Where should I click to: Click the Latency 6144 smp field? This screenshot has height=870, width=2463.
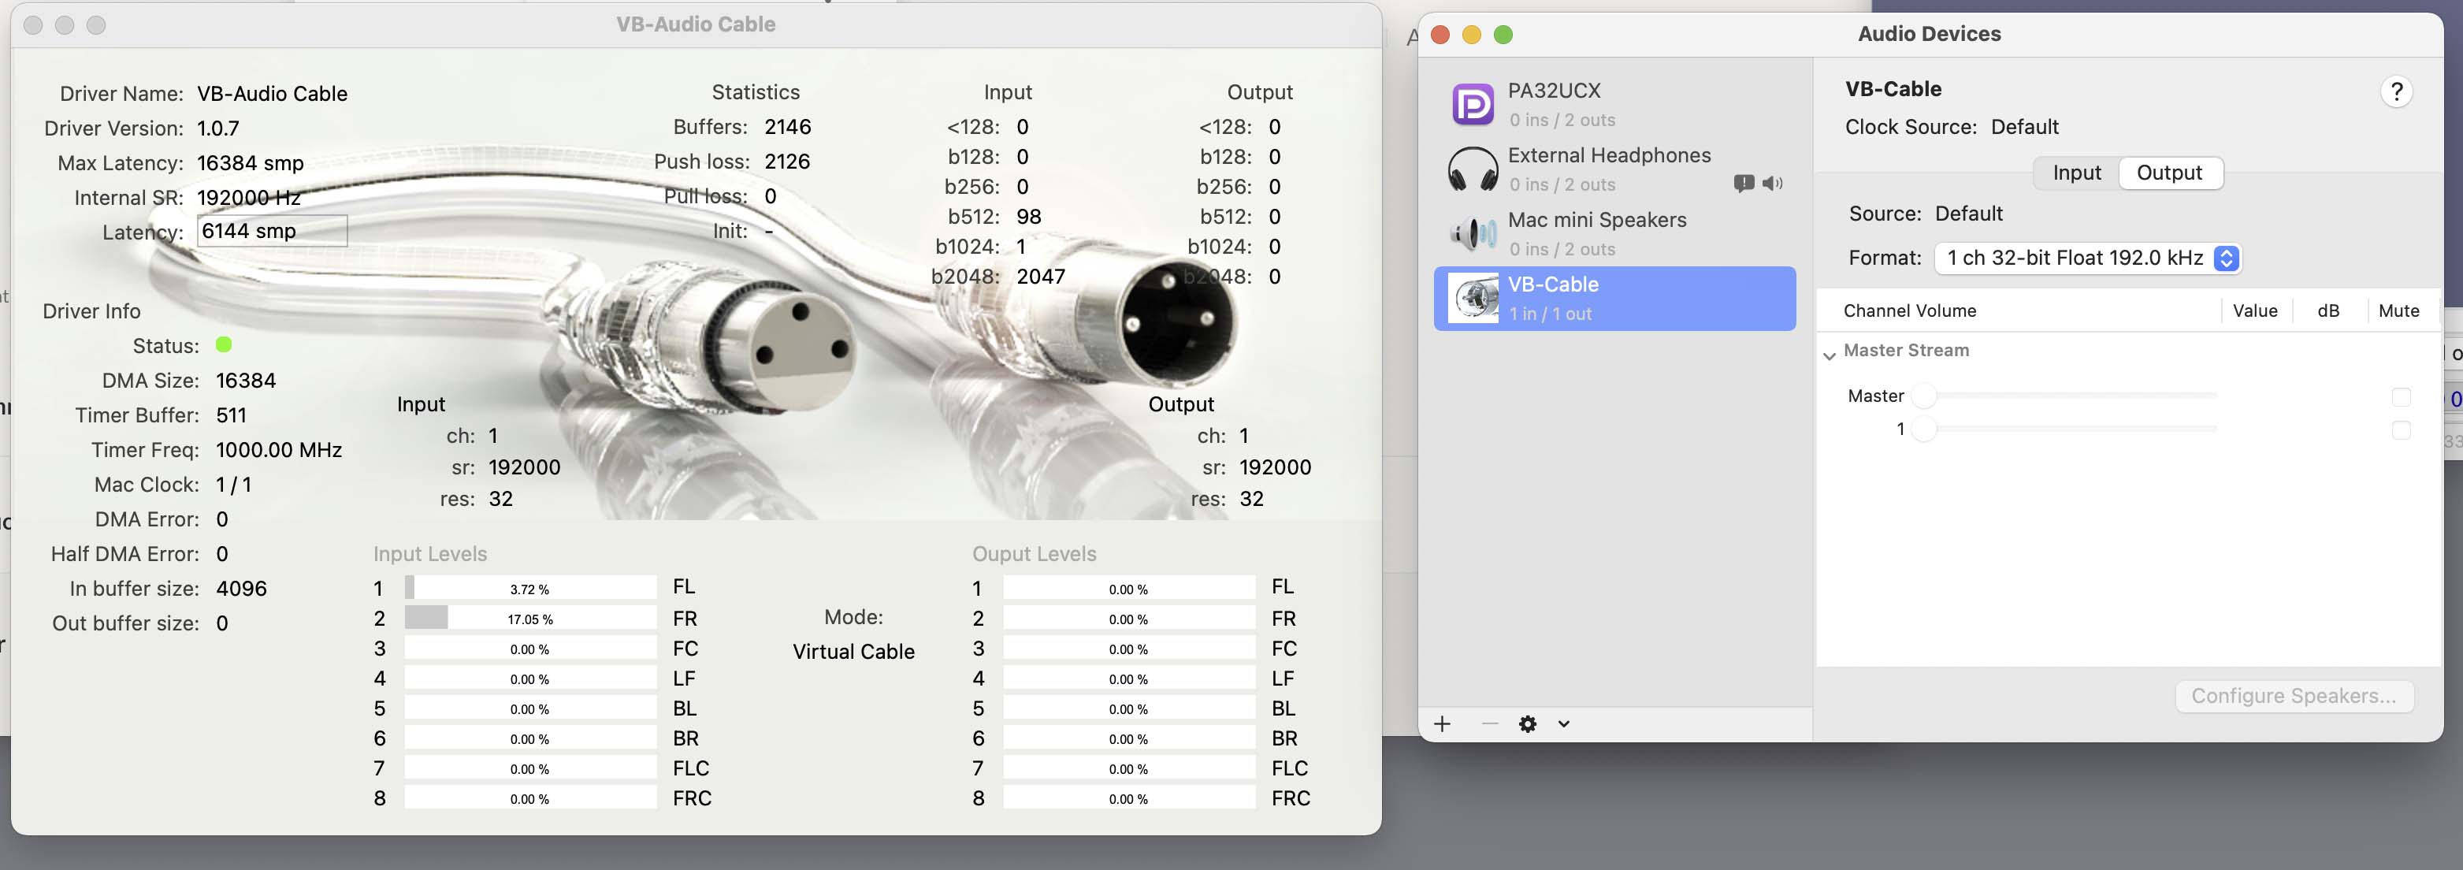[272, 232]
